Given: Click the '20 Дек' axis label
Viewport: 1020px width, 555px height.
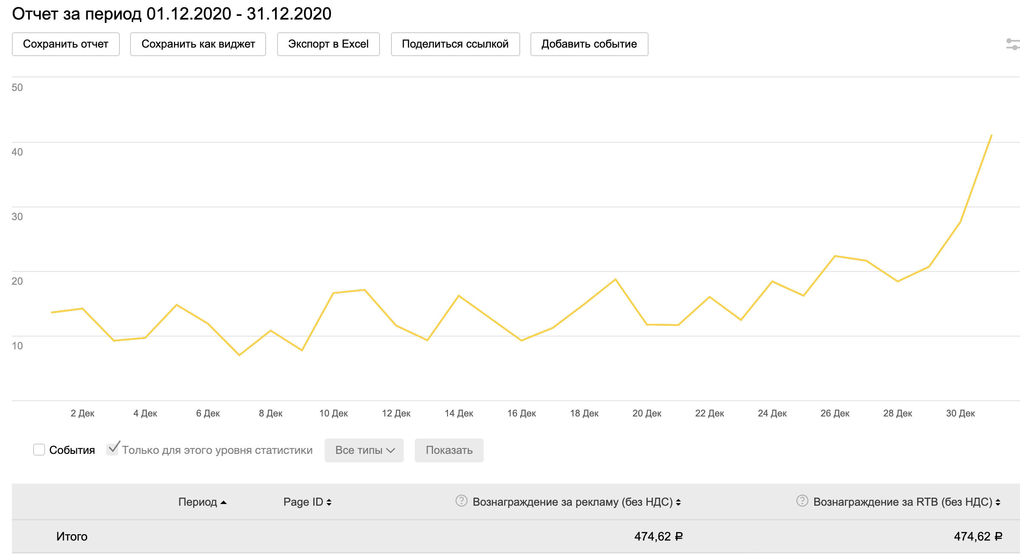Looking at the screenshot, I should [646, 413].
